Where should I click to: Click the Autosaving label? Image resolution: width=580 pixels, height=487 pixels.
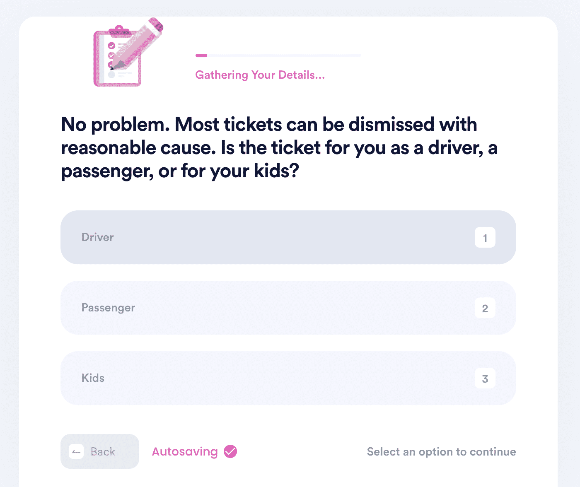click(185, 452)
